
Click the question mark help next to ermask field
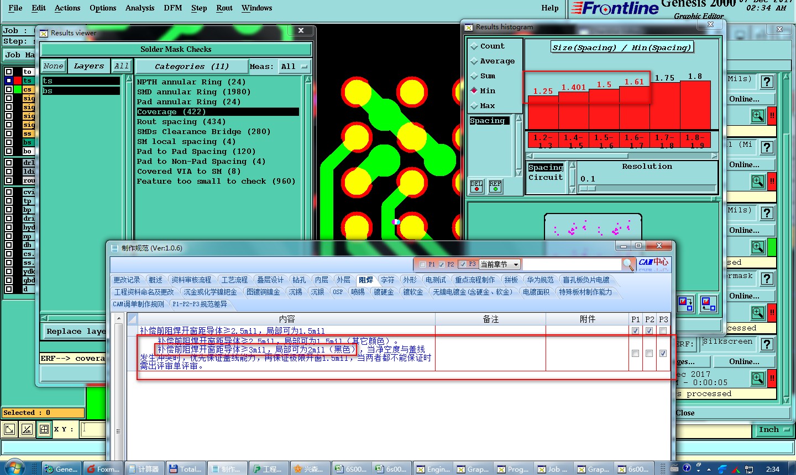[767, 279]
